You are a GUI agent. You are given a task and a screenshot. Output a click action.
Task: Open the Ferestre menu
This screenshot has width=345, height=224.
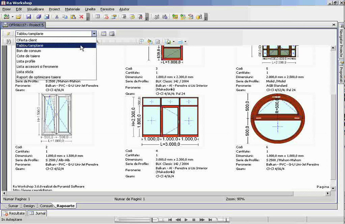click(107, 9)
